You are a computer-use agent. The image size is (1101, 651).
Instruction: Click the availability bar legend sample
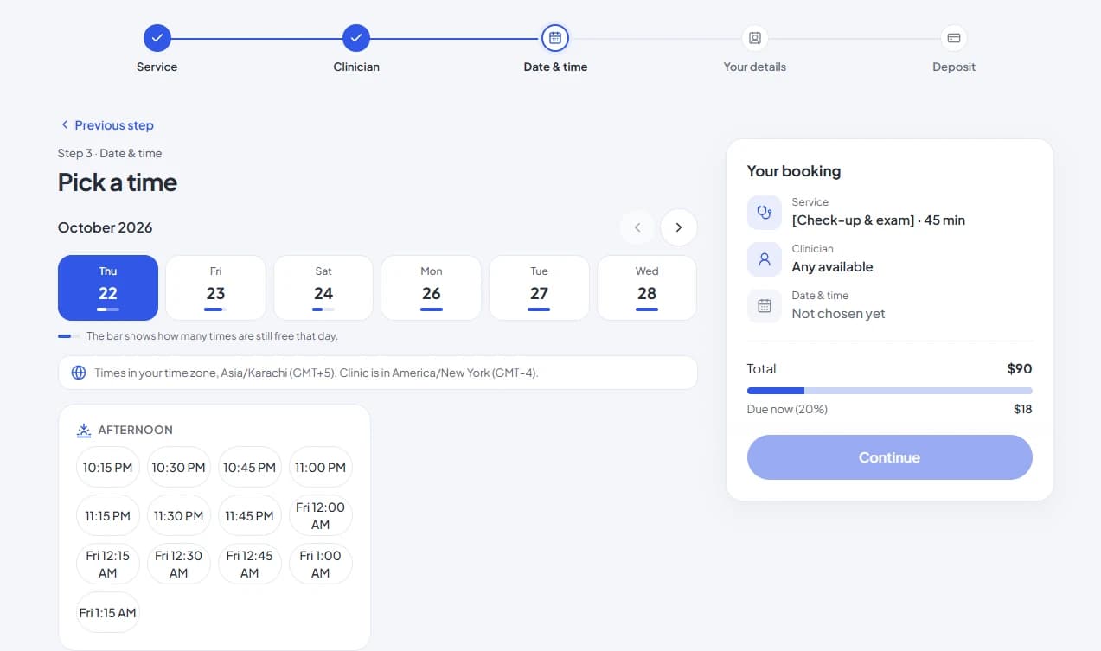69,335
